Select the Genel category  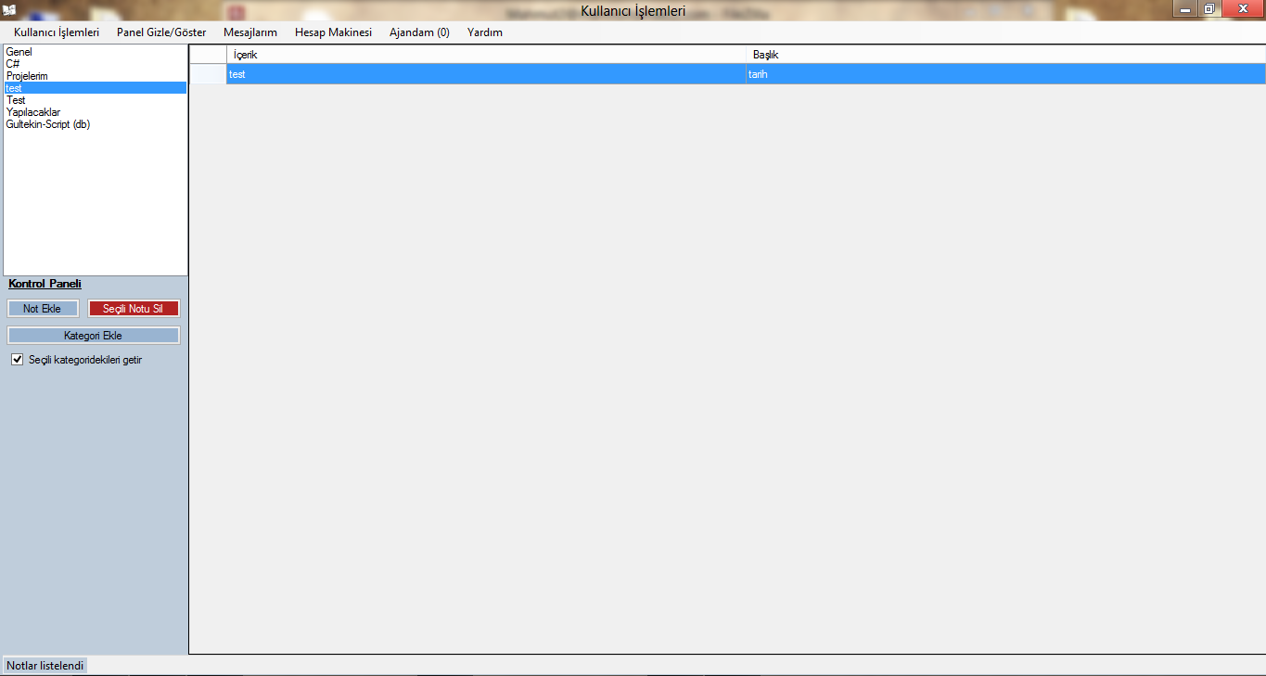19,52
